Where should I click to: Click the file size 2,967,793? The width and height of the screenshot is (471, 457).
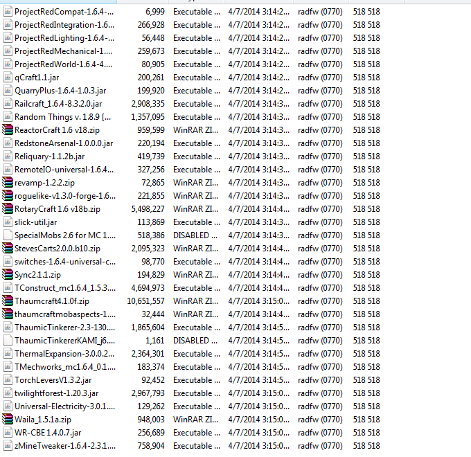[148, 393]
